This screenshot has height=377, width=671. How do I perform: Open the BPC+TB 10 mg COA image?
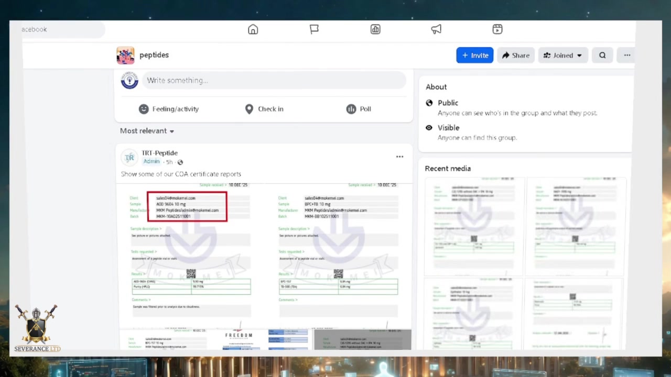point(338,255)
